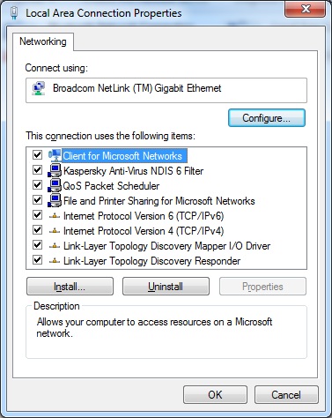This screenshot has width=332, height=418.
Task: Switch to the Networking tab
Action: (x=43, y=41)
